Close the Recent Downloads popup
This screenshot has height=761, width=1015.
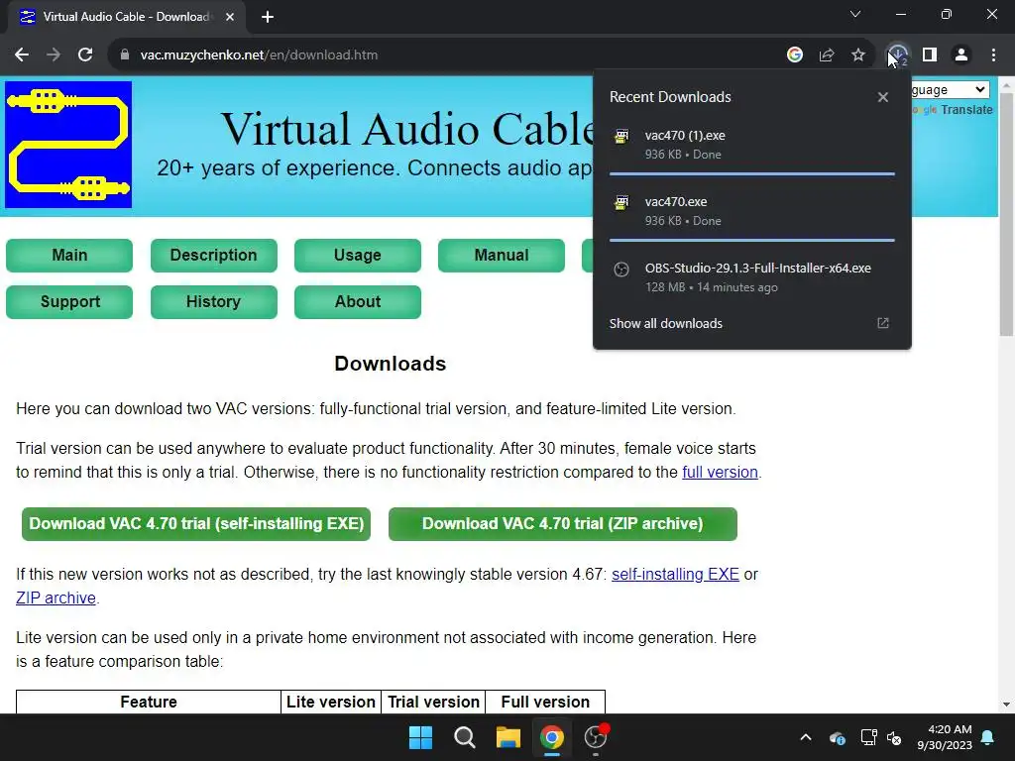pos(882,97)
